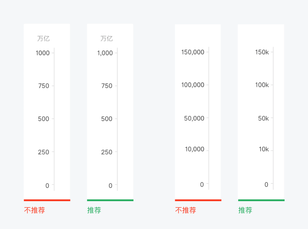This screenshot has height=229, width=308.
Task: Select the 100k axis label
Action: tap(262, 85)
